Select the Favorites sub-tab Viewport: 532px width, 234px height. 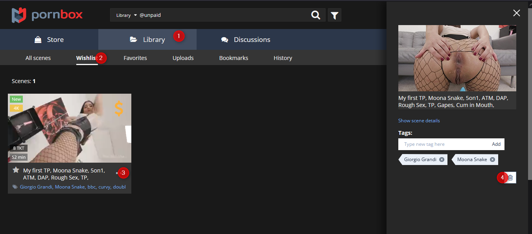click(x=135, y=58)
